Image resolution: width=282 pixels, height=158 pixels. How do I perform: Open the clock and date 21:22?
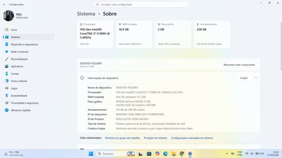pyautogui.click(x=273, y=153)
